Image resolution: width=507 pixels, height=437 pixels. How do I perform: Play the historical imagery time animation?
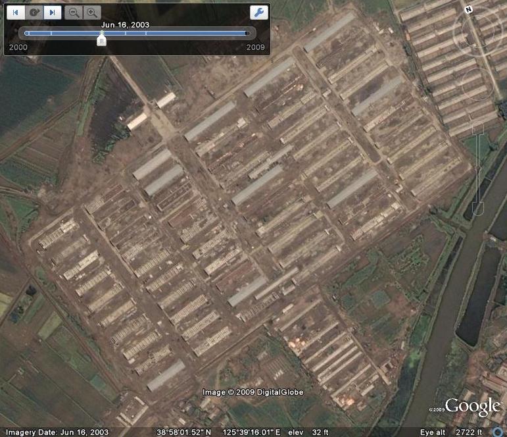[x=34, y=13]
